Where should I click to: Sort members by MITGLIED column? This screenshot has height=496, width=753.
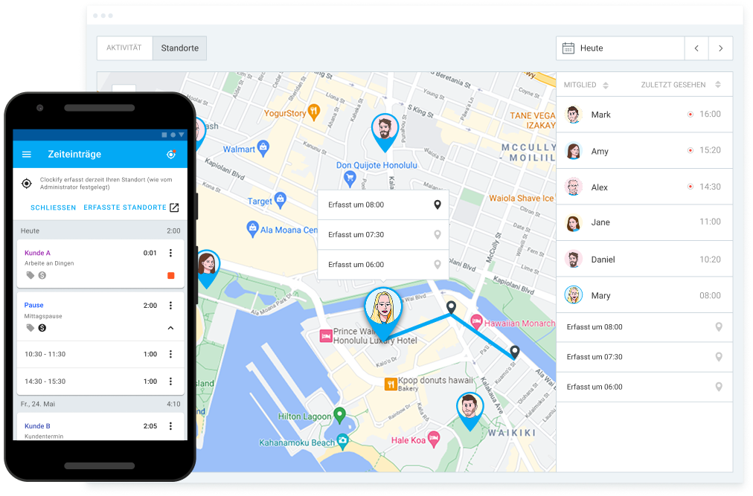point(586,85)
